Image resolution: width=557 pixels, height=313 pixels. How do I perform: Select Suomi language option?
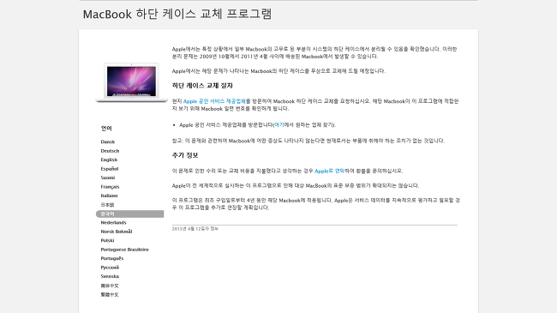point(108,178)
